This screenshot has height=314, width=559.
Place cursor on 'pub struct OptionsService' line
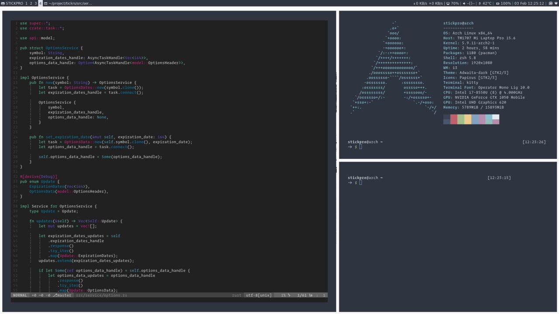pos(51,48)
